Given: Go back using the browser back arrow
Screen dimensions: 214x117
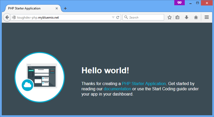Looking at the screenshot, I should pos(7,17).
